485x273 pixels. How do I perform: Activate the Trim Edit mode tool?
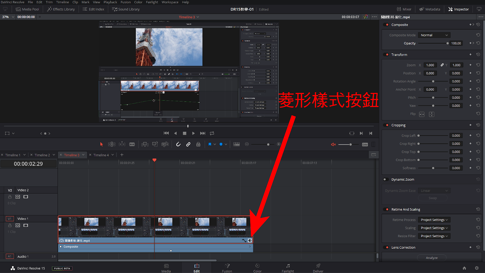[112, 144]
